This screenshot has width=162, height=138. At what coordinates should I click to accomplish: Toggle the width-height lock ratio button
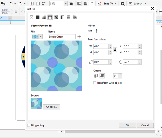(x=115, y=49)
